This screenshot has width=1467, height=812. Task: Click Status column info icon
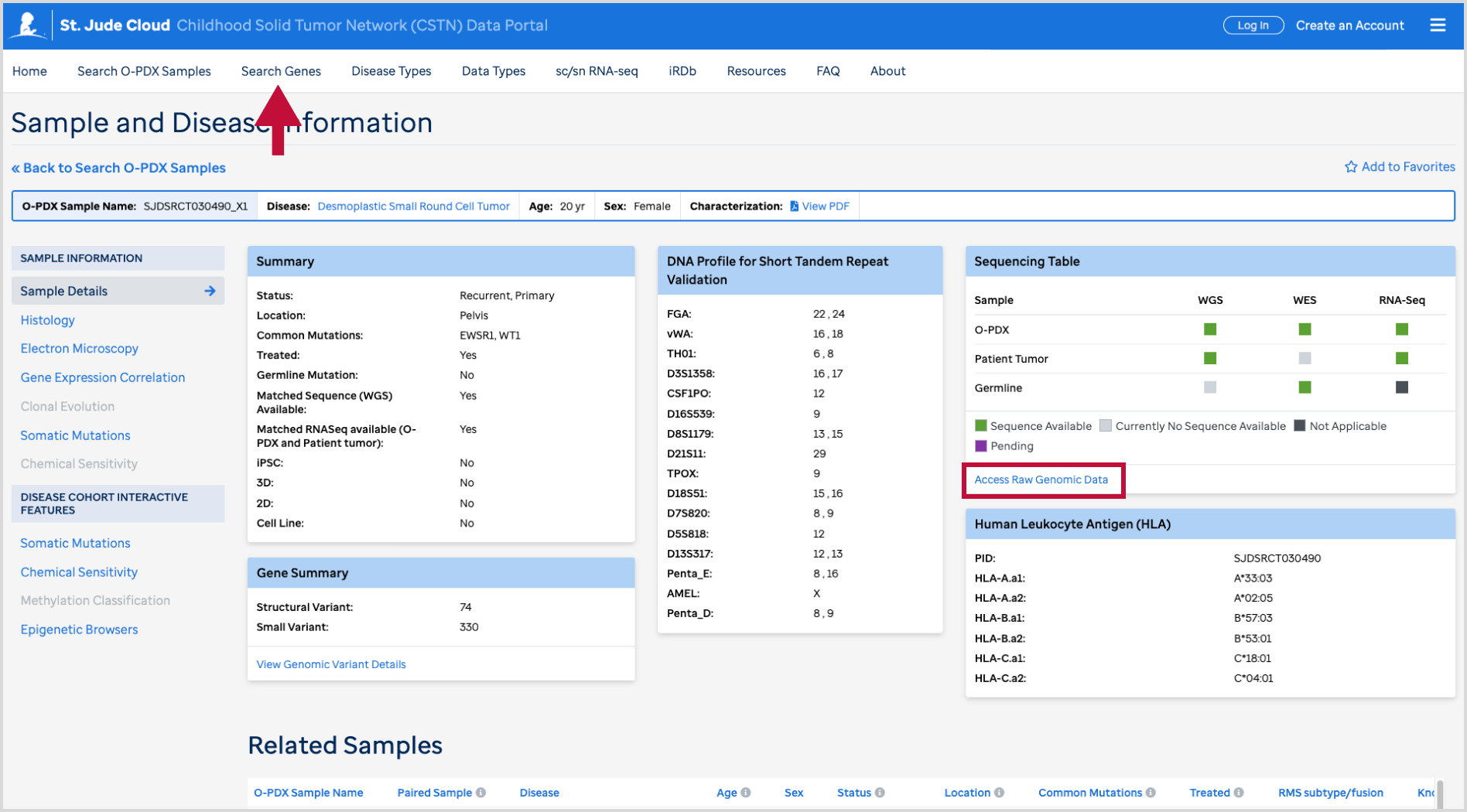point(880,793)
